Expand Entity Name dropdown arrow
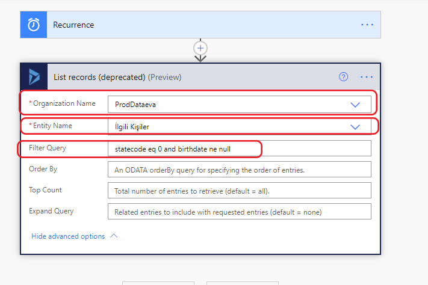 [355, 127]
